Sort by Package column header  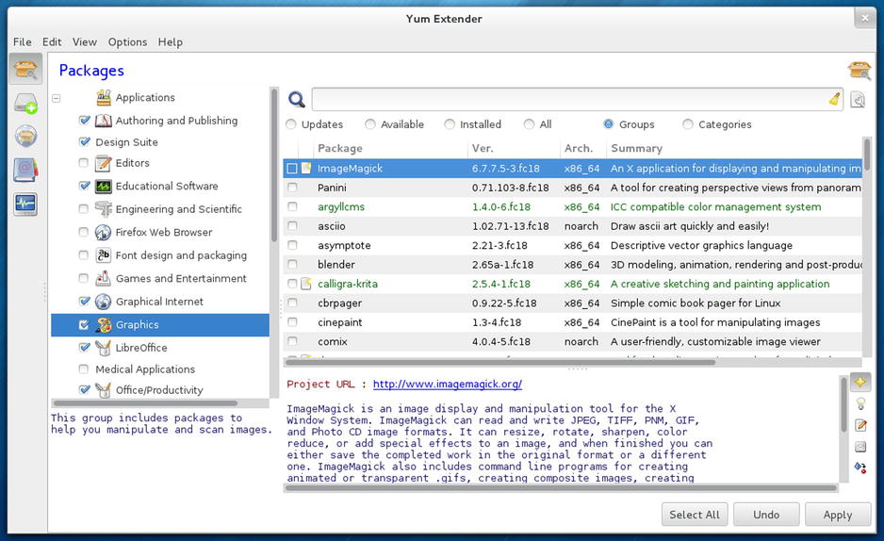pyautogui.click(x=390, y=148)
